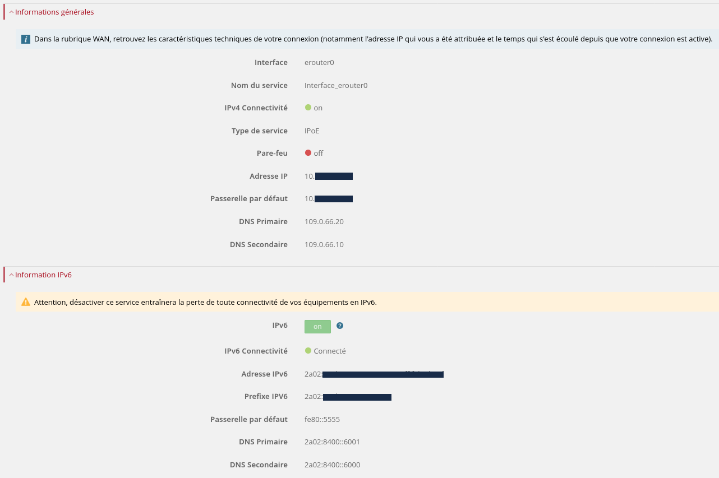This screenshot has width=719, height=478.
Task: Click the green IPv6 Connectivité status dot
Action: [x=308, y=350]
